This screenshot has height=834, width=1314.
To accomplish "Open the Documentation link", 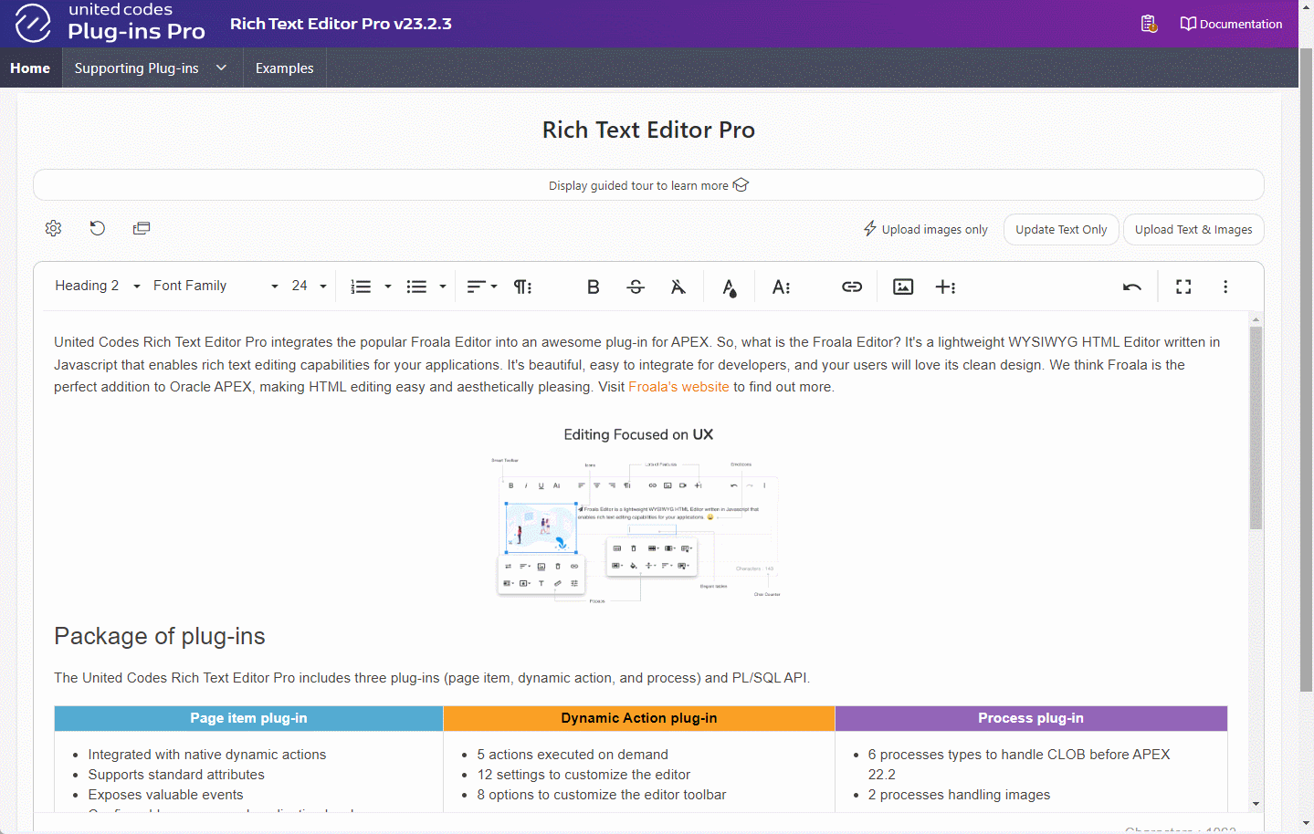I will pos(1231,24).
